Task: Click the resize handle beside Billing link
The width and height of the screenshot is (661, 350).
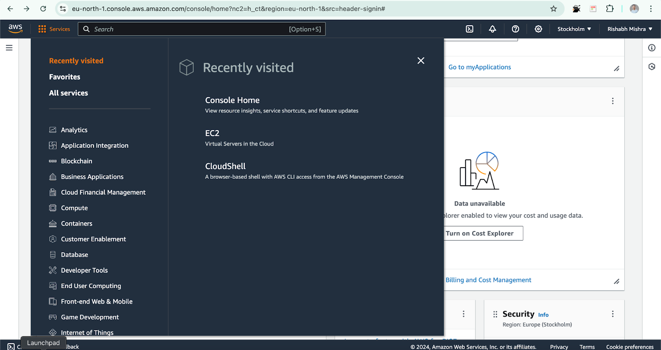Action: (x=616, y=281)
